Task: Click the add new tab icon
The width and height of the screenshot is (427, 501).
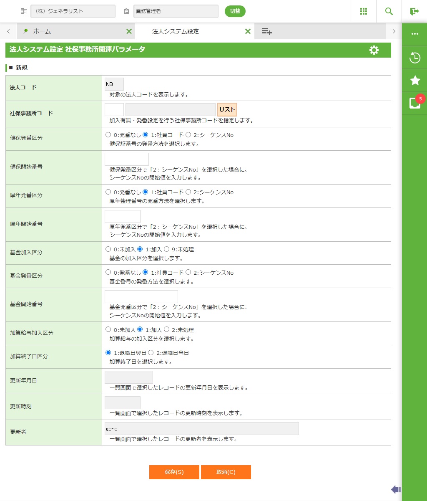Action: click(267, 31)
